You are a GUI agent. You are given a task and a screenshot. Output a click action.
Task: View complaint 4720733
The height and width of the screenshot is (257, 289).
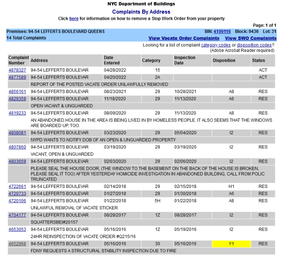17,194
